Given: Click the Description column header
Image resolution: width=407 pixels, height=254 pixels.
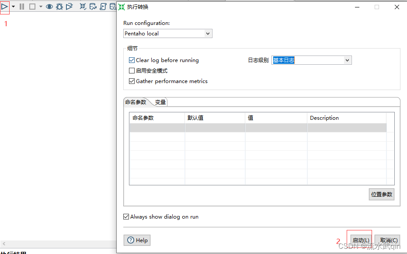Looking at the screenshot, I should click(x=347, y=118).
